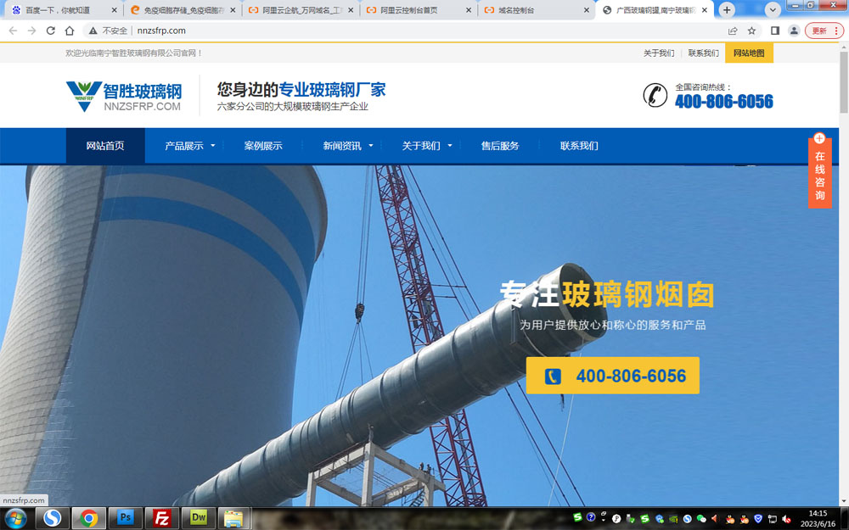Open the new tab plus button
This screenshot has width=849, height=530.
pos(727,10)
